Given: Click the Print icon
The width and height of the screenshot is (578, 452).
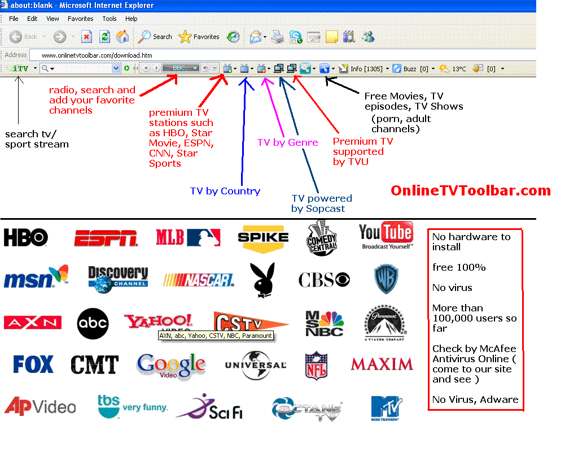Looking at the screenshot, I should (x=278, y=37).
